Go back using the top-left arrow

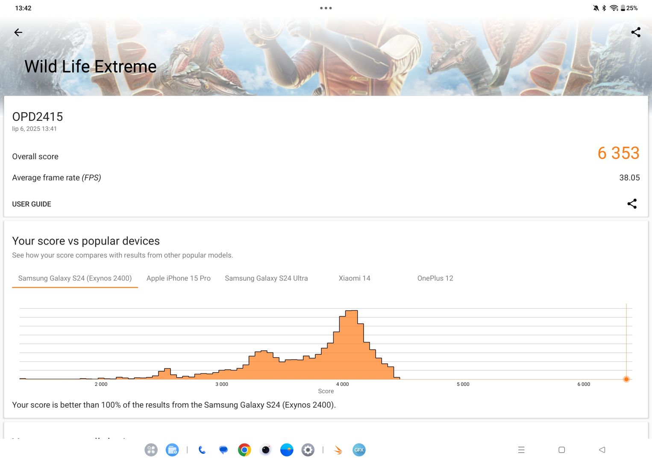click(18, 32)
